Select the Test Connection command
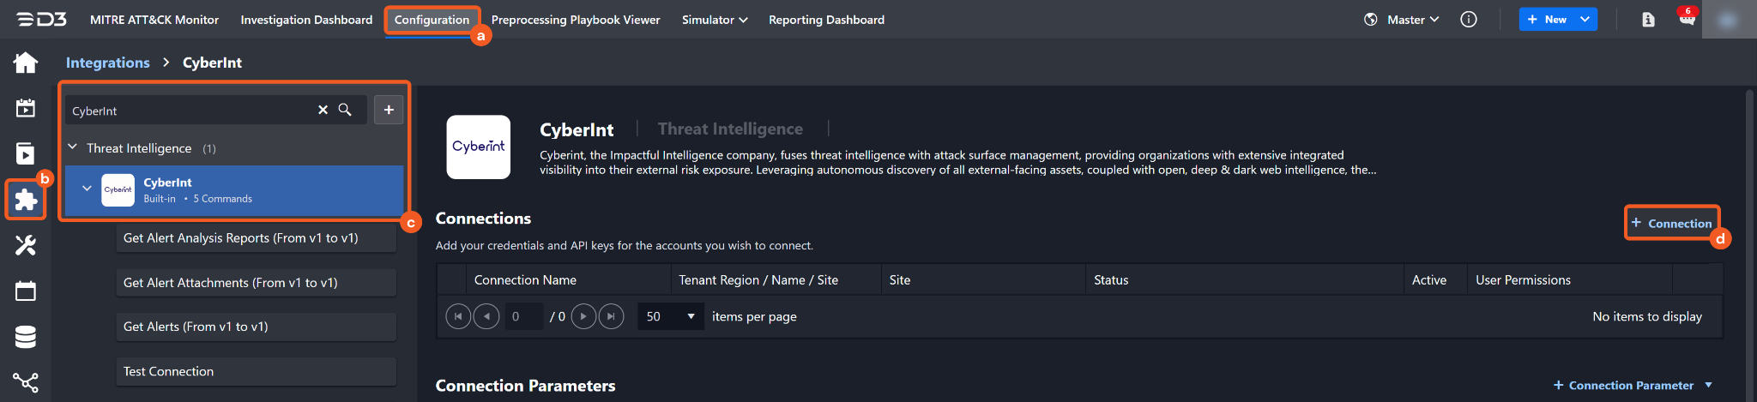Viewport: 1757px width, 402px height. tap(256, 371)
